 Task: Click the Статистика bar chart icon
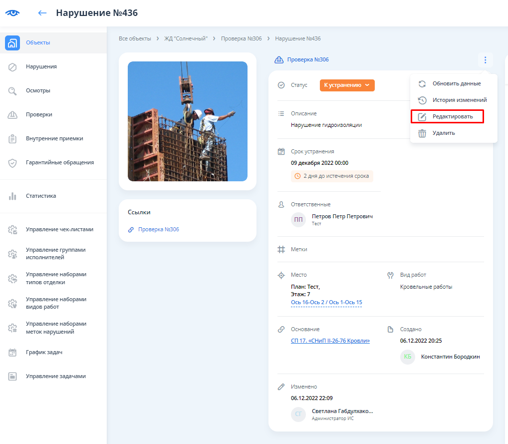coord(12,196)
